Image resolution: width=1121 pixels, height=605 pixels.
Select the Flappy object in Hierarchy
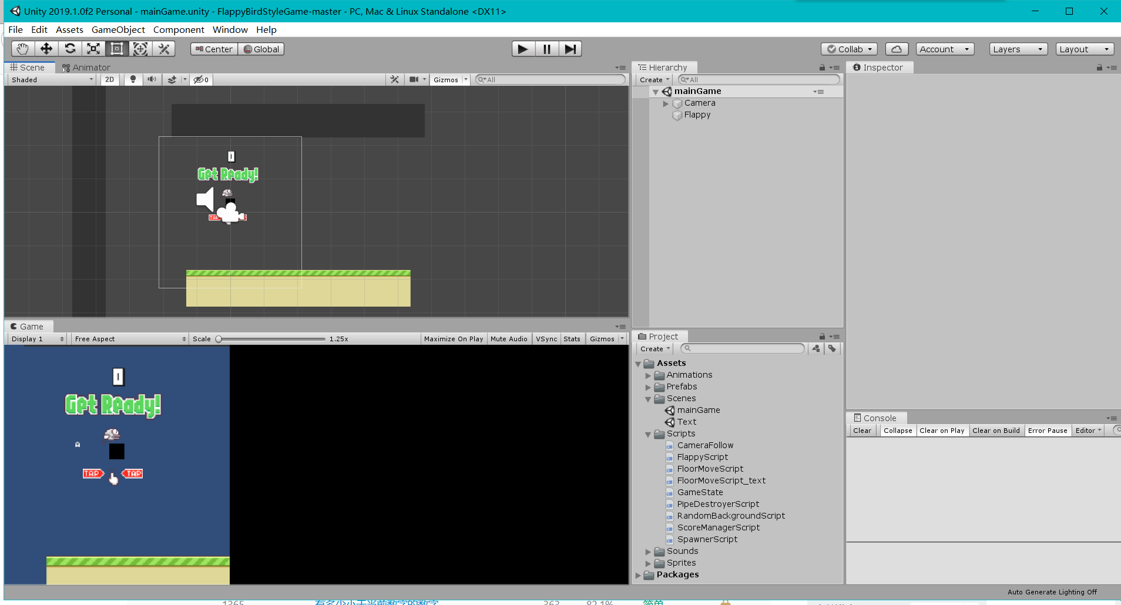click(697, 115)
